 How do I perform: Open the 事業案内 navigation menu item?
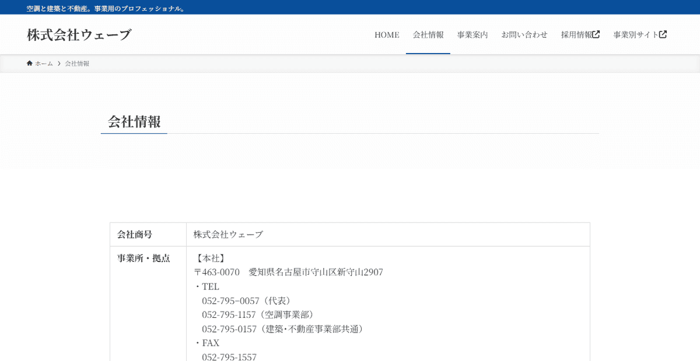(473, 34)
